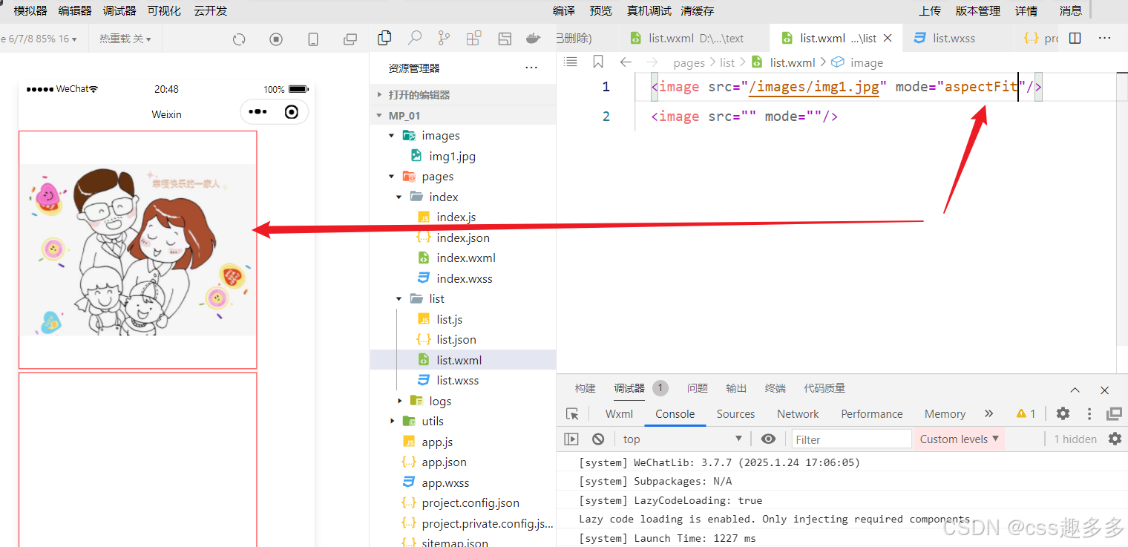Image resolution: width=1128 pixels, height=547 pixels.
Task: Open the 终端 panel tab
Action: (775, 388)
